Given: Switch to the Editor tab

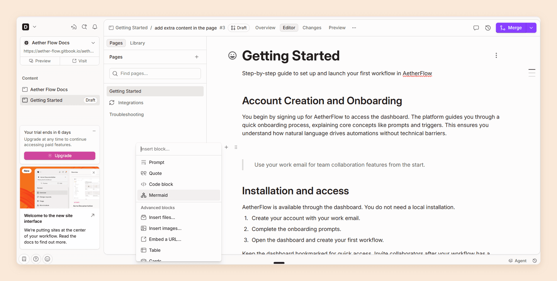Looking at the screenshot, I should (x=289, y=28).
